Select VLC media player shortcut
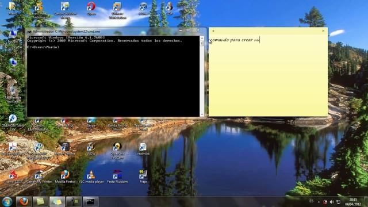The width and height of the screenshot is (368, 207). pos(91,177)
